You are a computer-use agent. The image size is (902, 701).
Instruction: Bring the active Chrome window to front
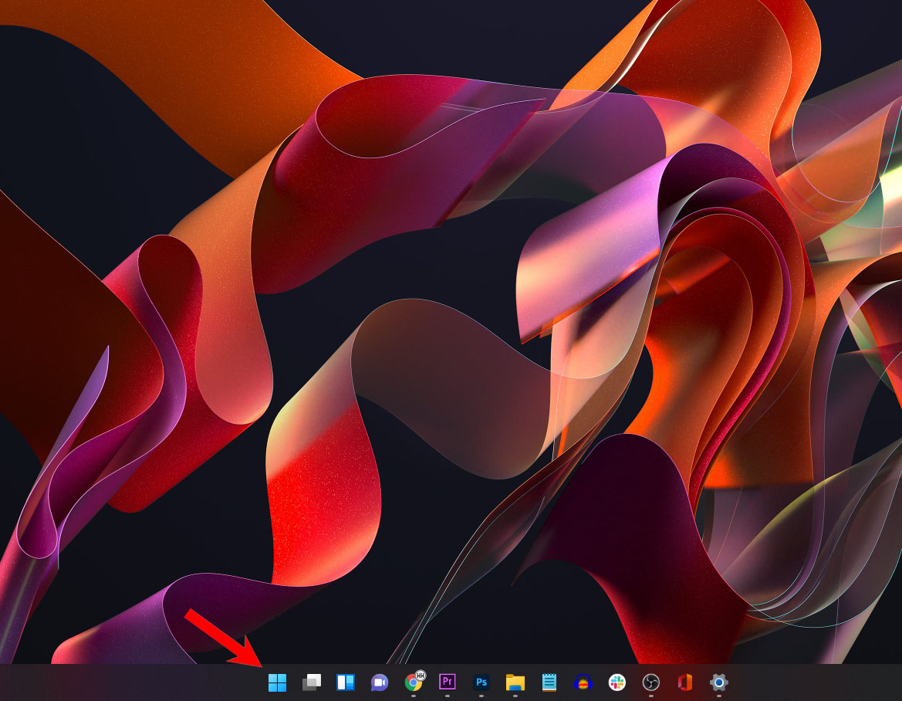pyautogui.click(x=413, y=682)
